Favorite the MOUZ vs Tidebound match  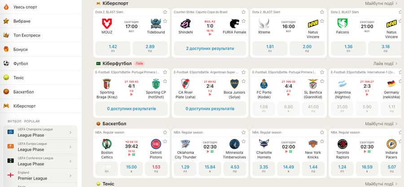click(x=165, y=12)
